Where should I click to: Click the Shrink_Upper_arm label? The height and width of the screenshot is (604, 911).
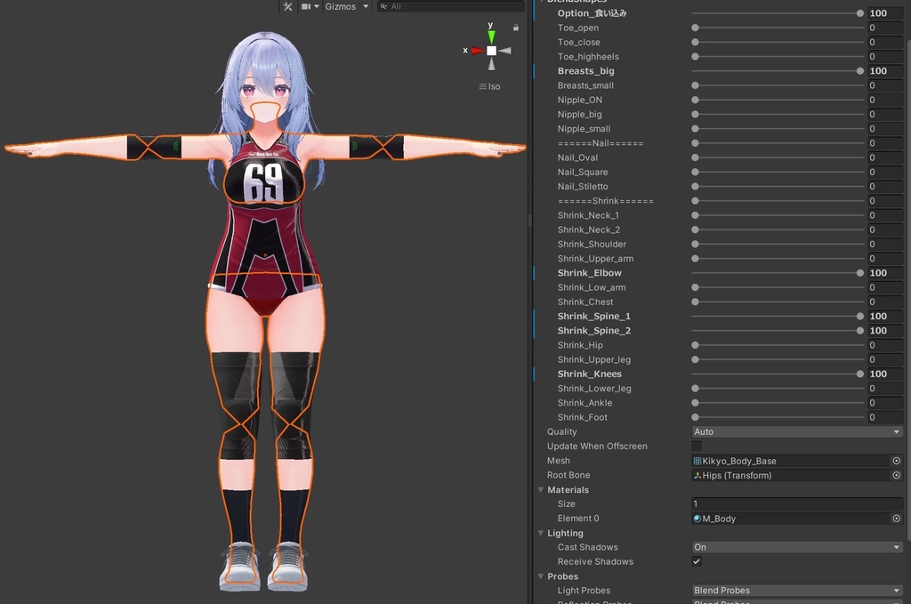click(595, 259)
